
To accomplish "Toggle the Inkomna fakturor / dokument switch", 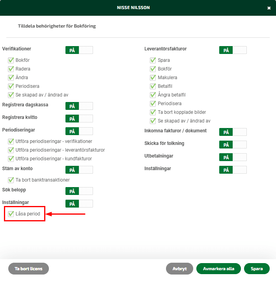I will coord(233,132).
